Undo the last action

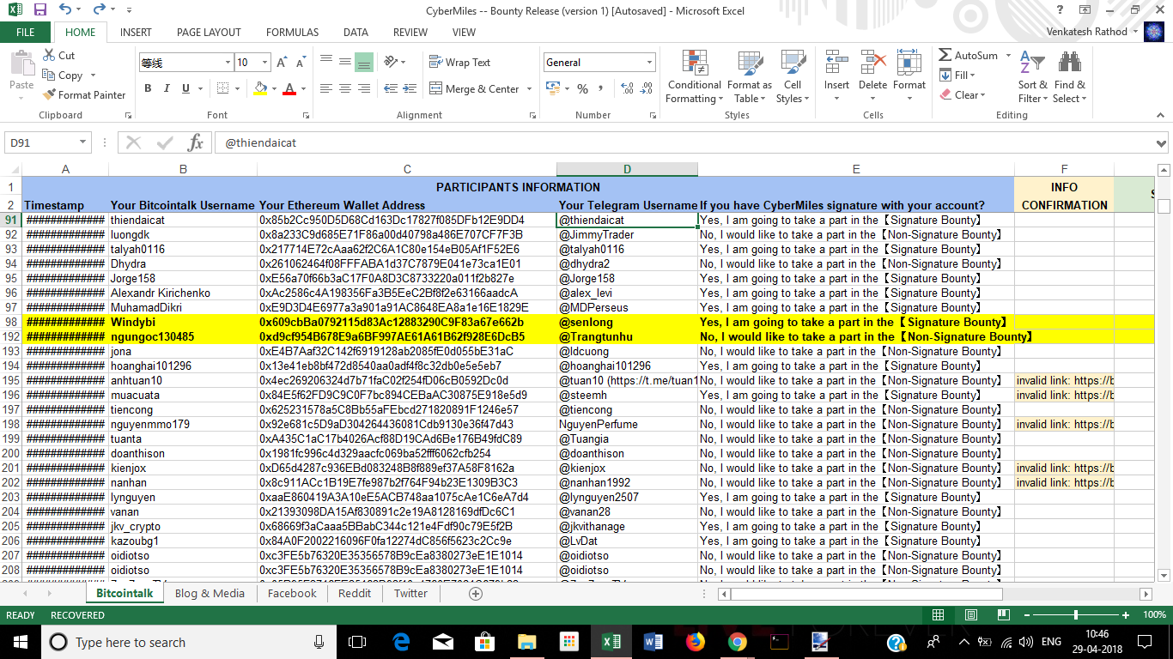[x=66, y=10]
